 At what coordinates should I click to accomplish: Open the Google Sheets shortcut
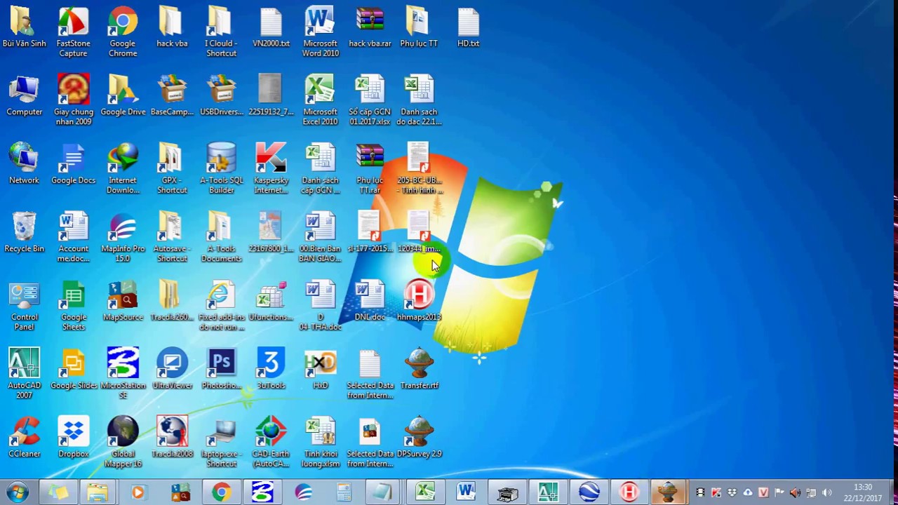(74, 304)
